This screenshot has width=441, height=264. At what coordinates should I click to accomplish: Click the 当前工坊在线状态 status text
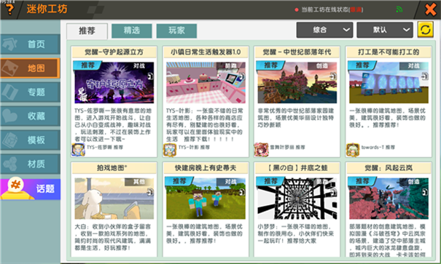click(332, 10)
